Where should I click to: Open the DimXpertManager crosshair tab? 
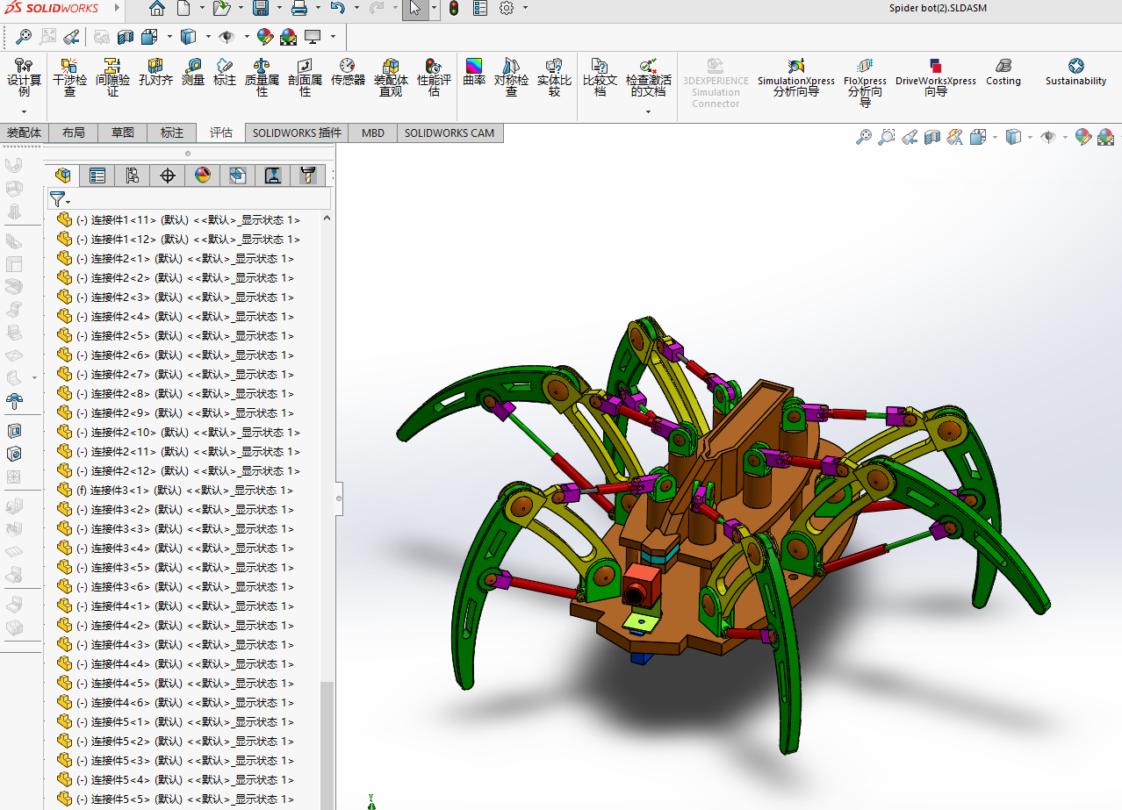(168, 176)
